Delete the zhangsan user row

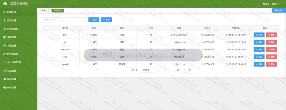click(271, 49)
